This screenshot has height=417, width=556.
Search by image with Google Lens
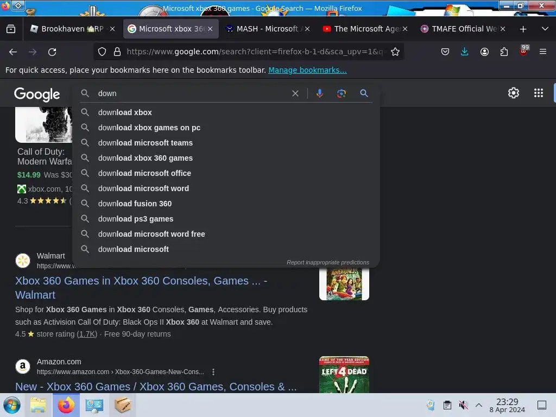click(341, 93)
